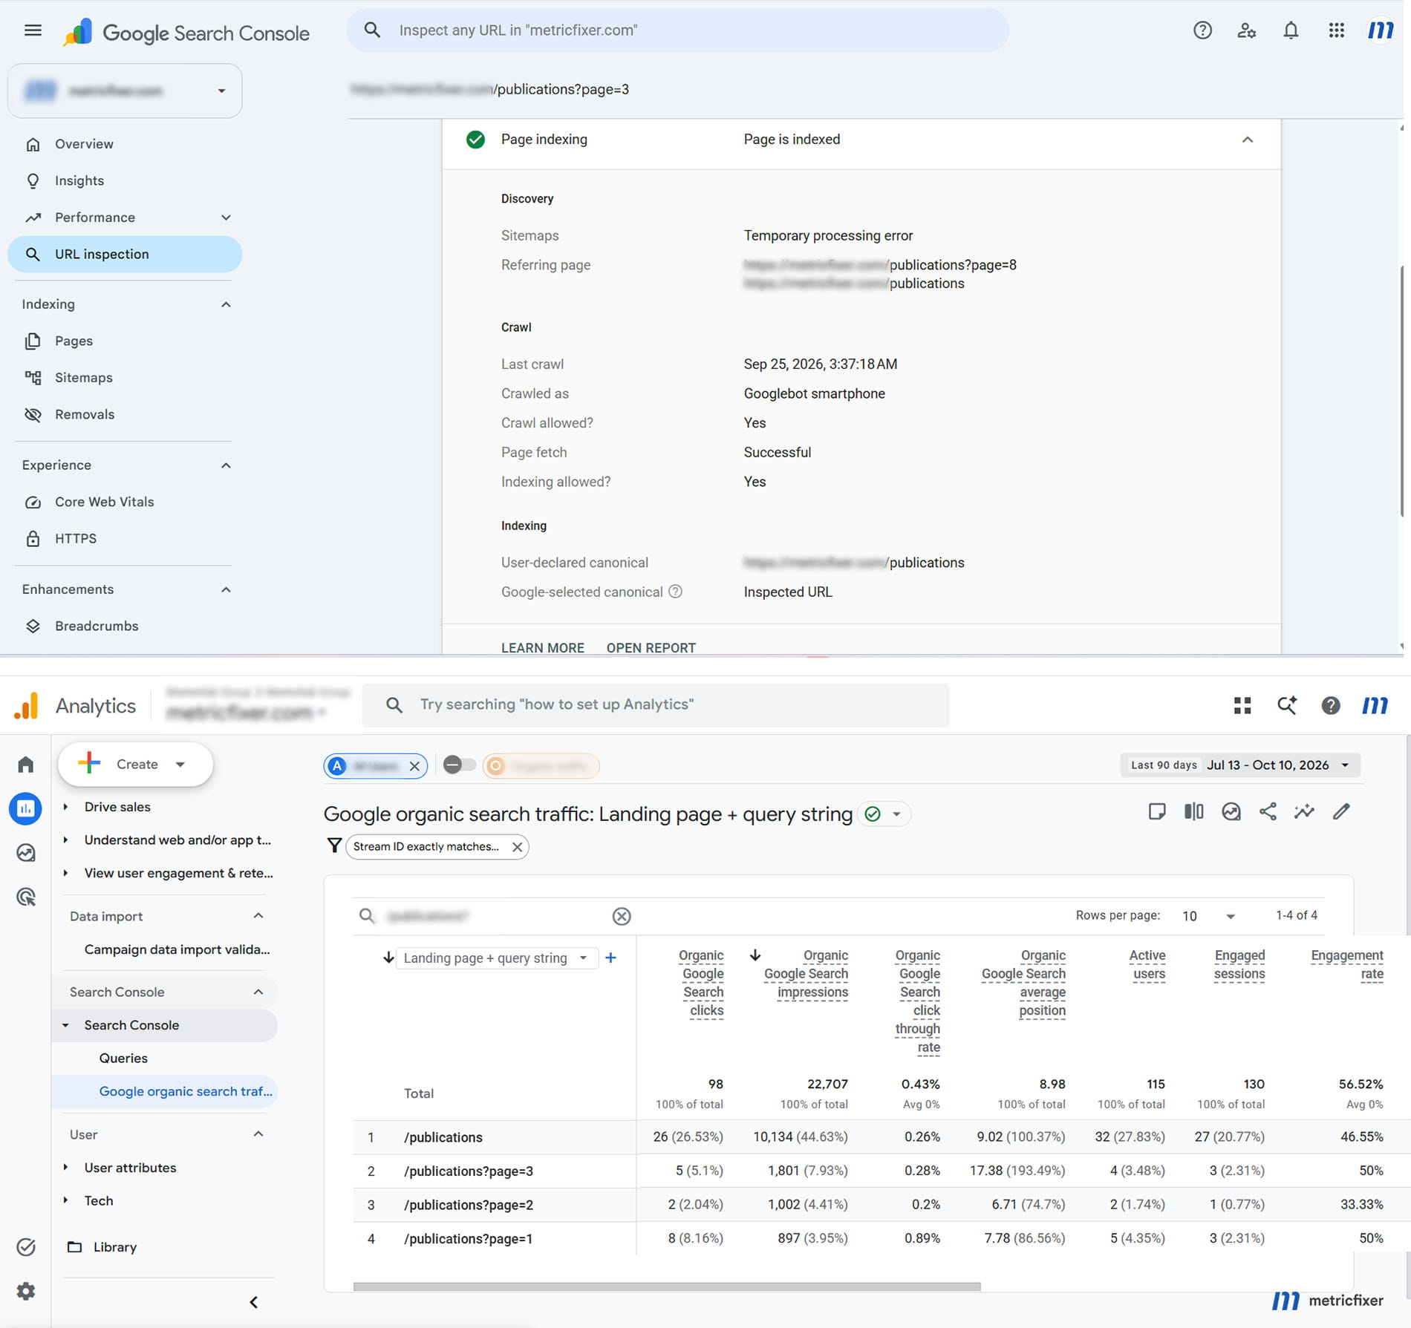Screen dimensions: 1411x1328
Task: Collapse the Page indexing section
Action: tap(1248, 140)
